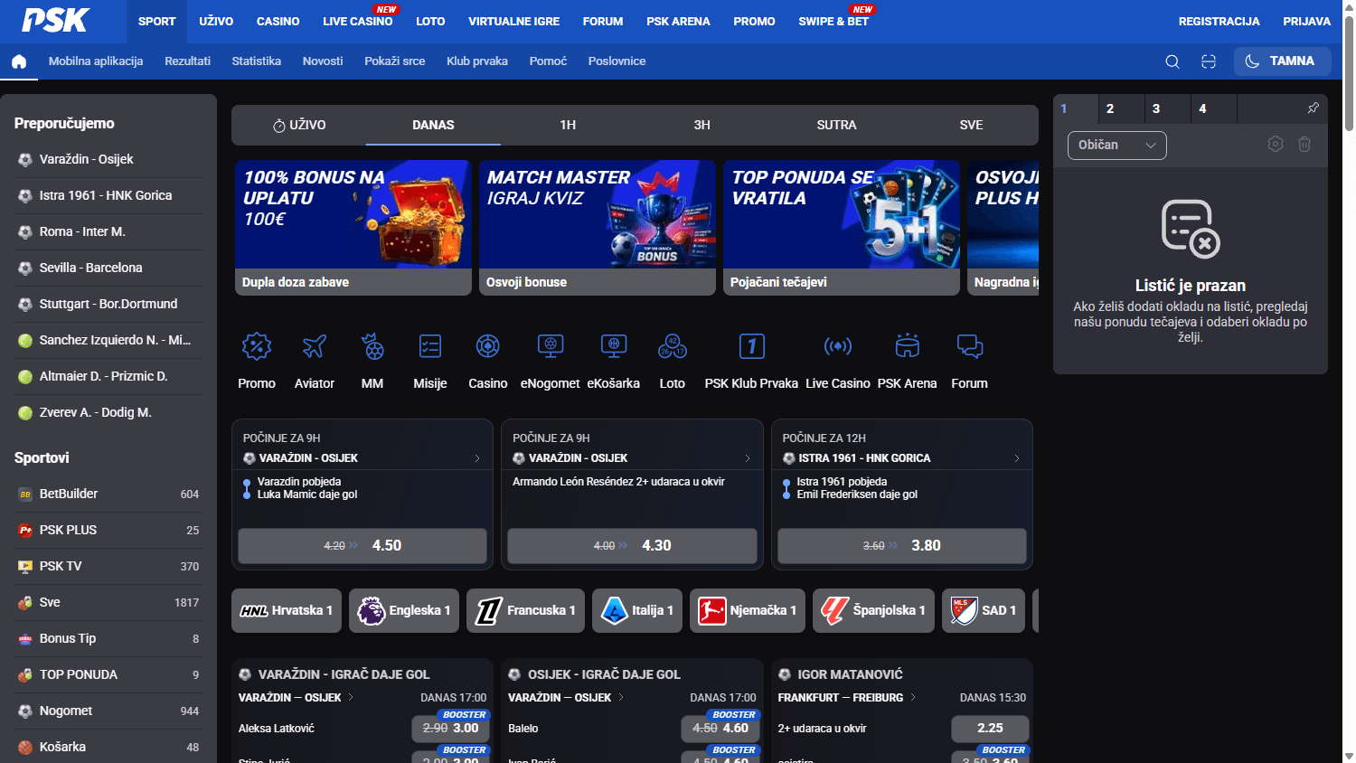
Task: Select bet slip tab 4
Action: (x=1214, y=108)
